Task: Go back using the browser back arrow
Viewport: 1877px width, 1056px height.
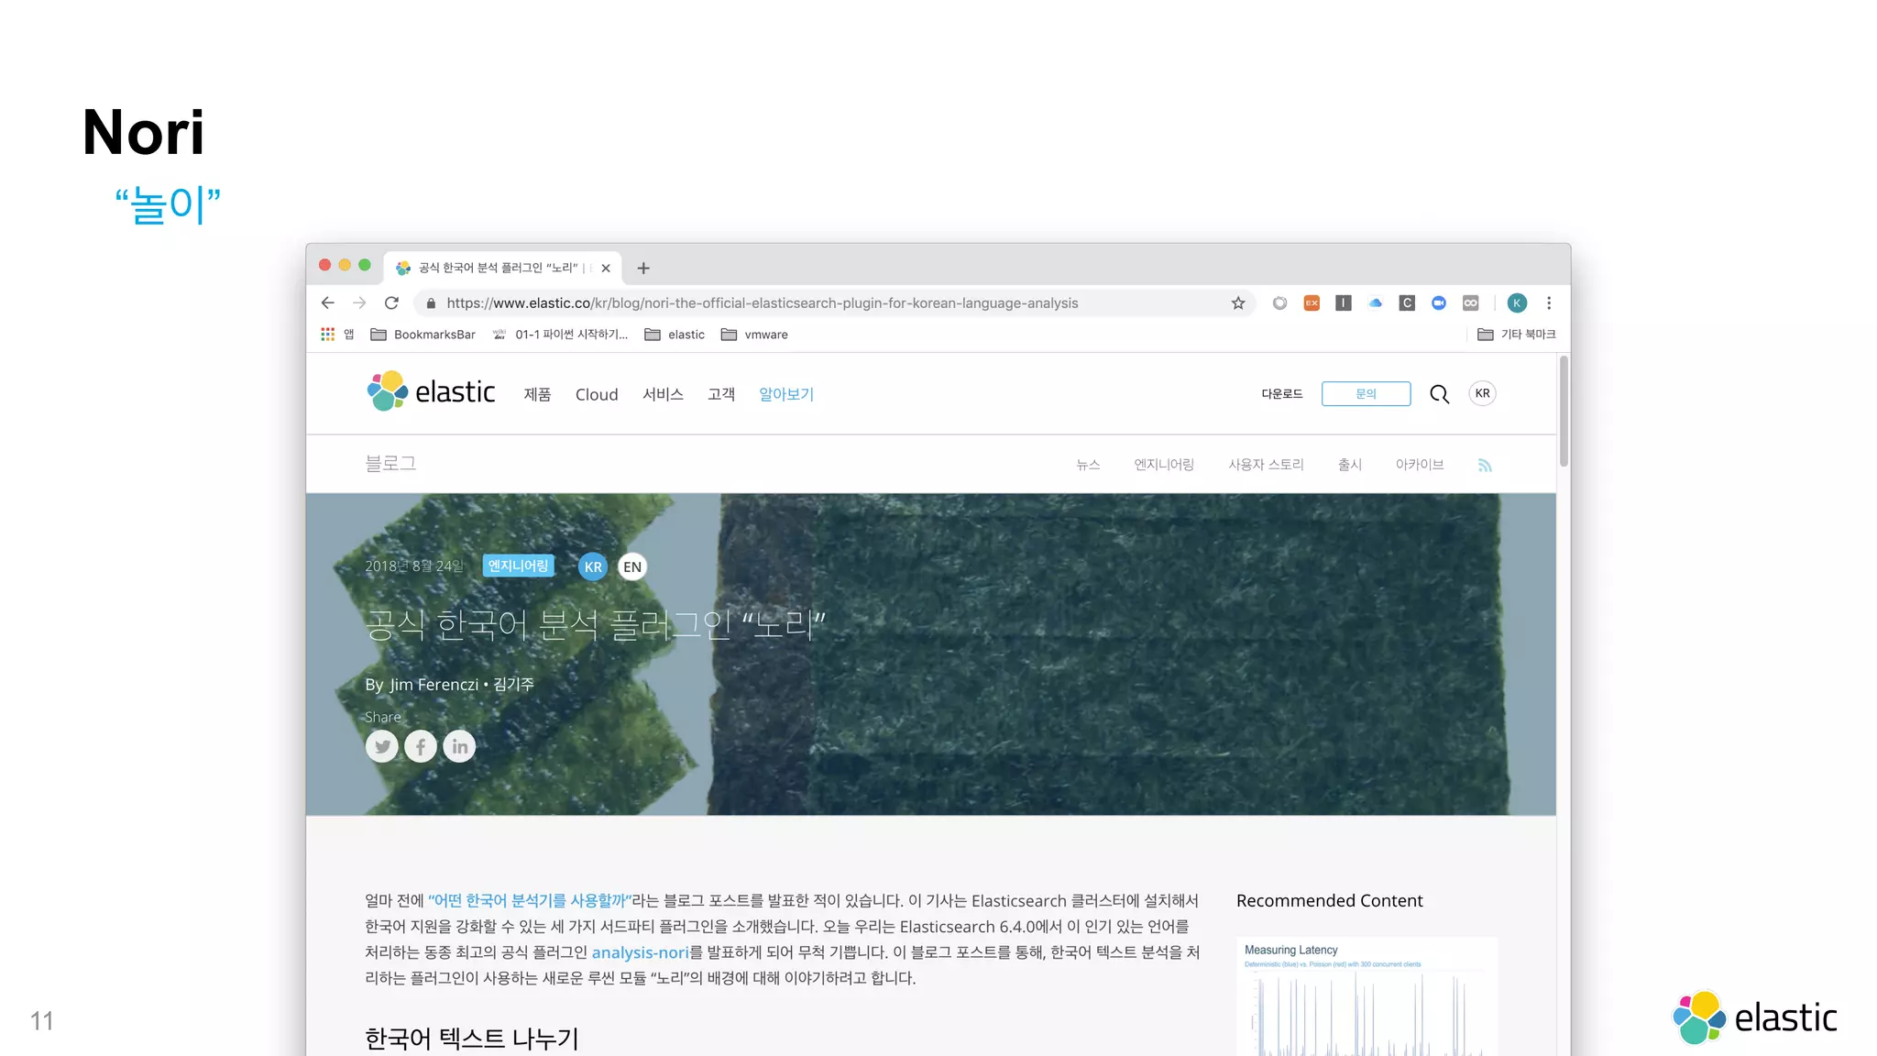Action: tap(327, 302)
